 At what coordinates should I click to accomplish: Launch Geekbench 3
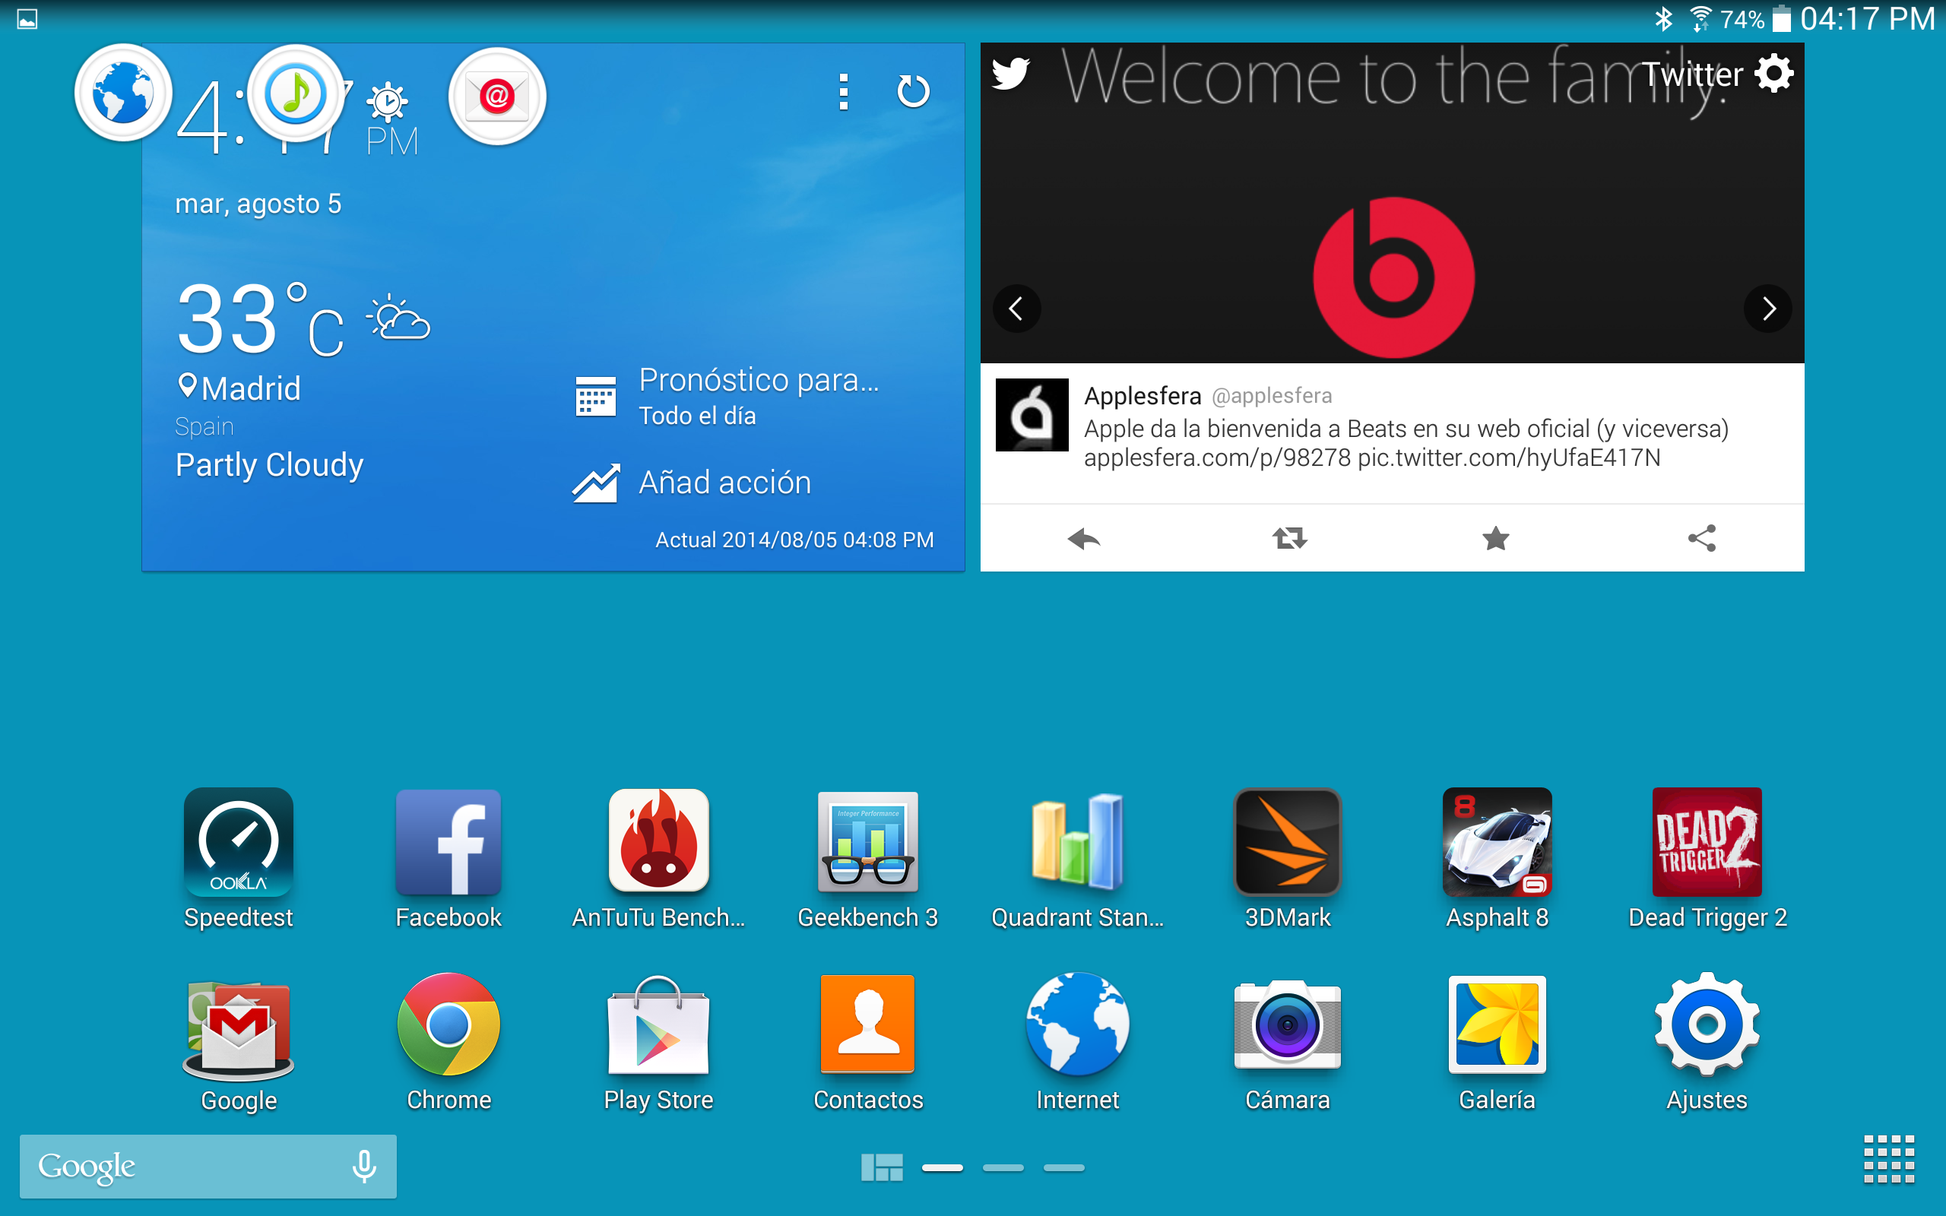(x=867, y=842)
